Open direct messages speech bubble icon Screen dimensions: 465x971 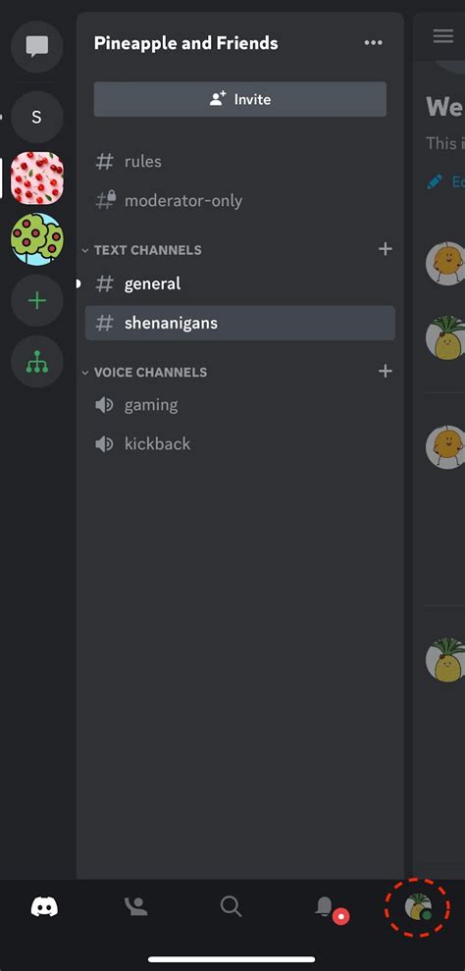pyautogui.click(x=37, y=46)
